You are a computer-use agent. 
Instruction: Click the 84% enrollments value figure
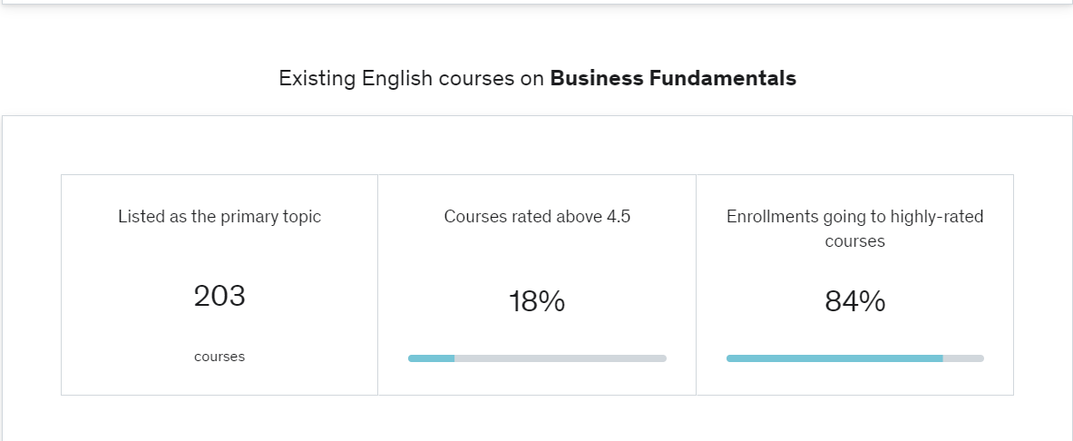[855, 301]
